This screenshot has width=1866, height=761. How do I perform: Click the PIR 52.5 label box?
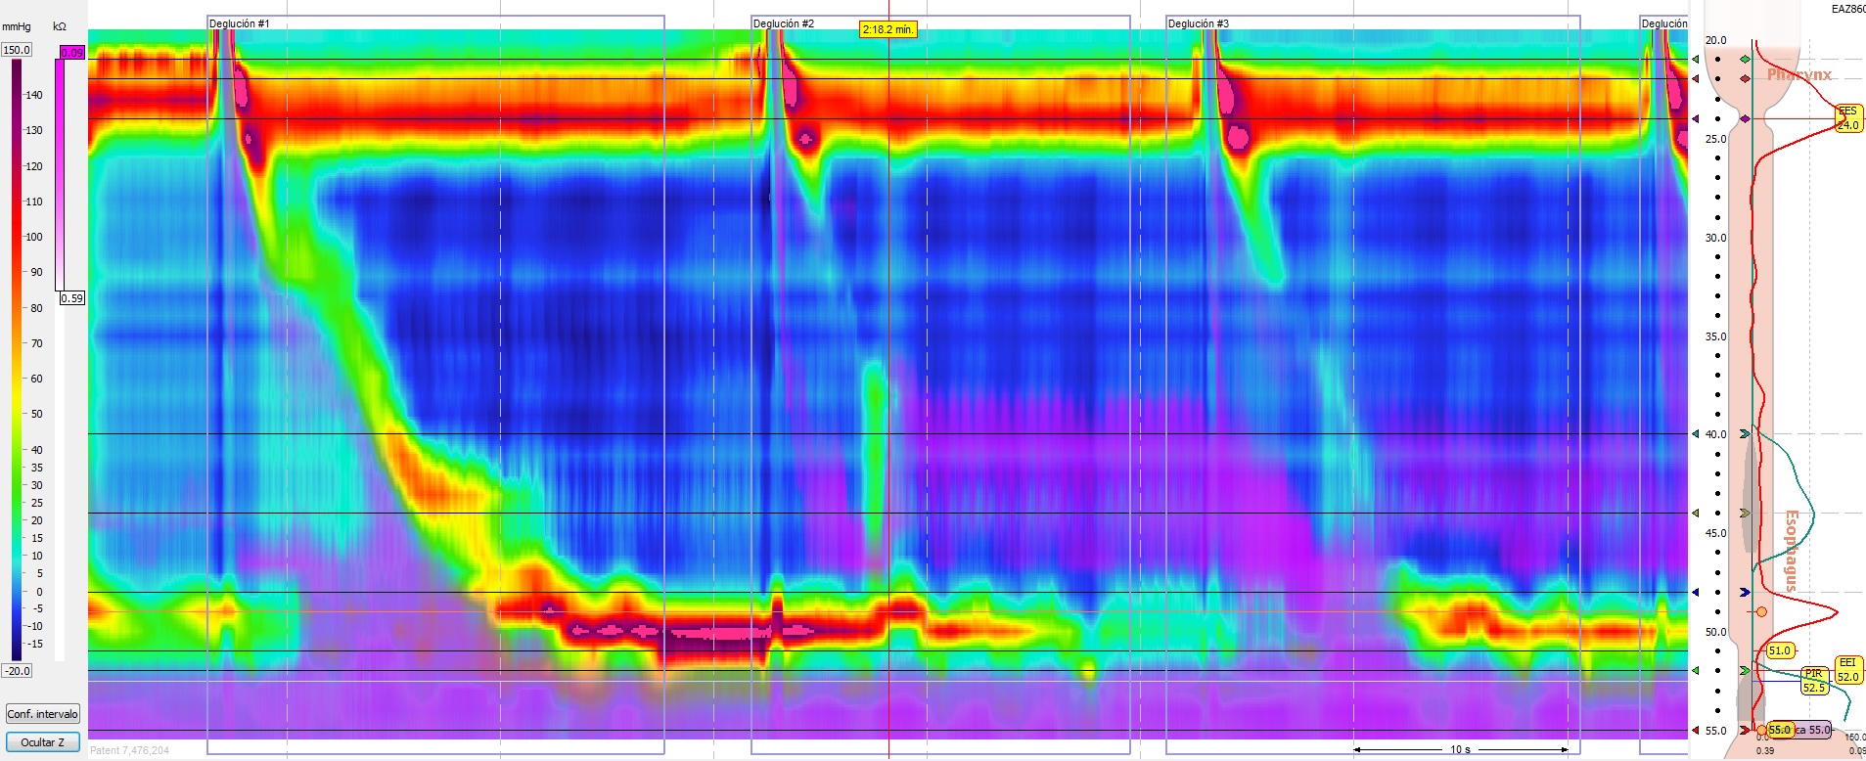coord(1814,681)
